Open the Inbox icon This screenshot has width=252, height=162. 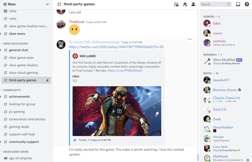tap(238, 4)
